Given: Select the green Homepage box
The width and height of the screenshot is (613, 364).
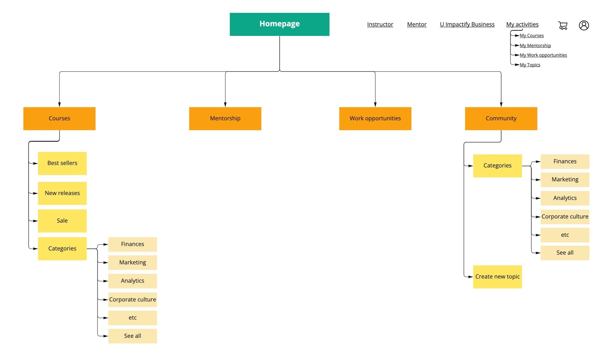Looking at the screenshot, I should 279,24.
